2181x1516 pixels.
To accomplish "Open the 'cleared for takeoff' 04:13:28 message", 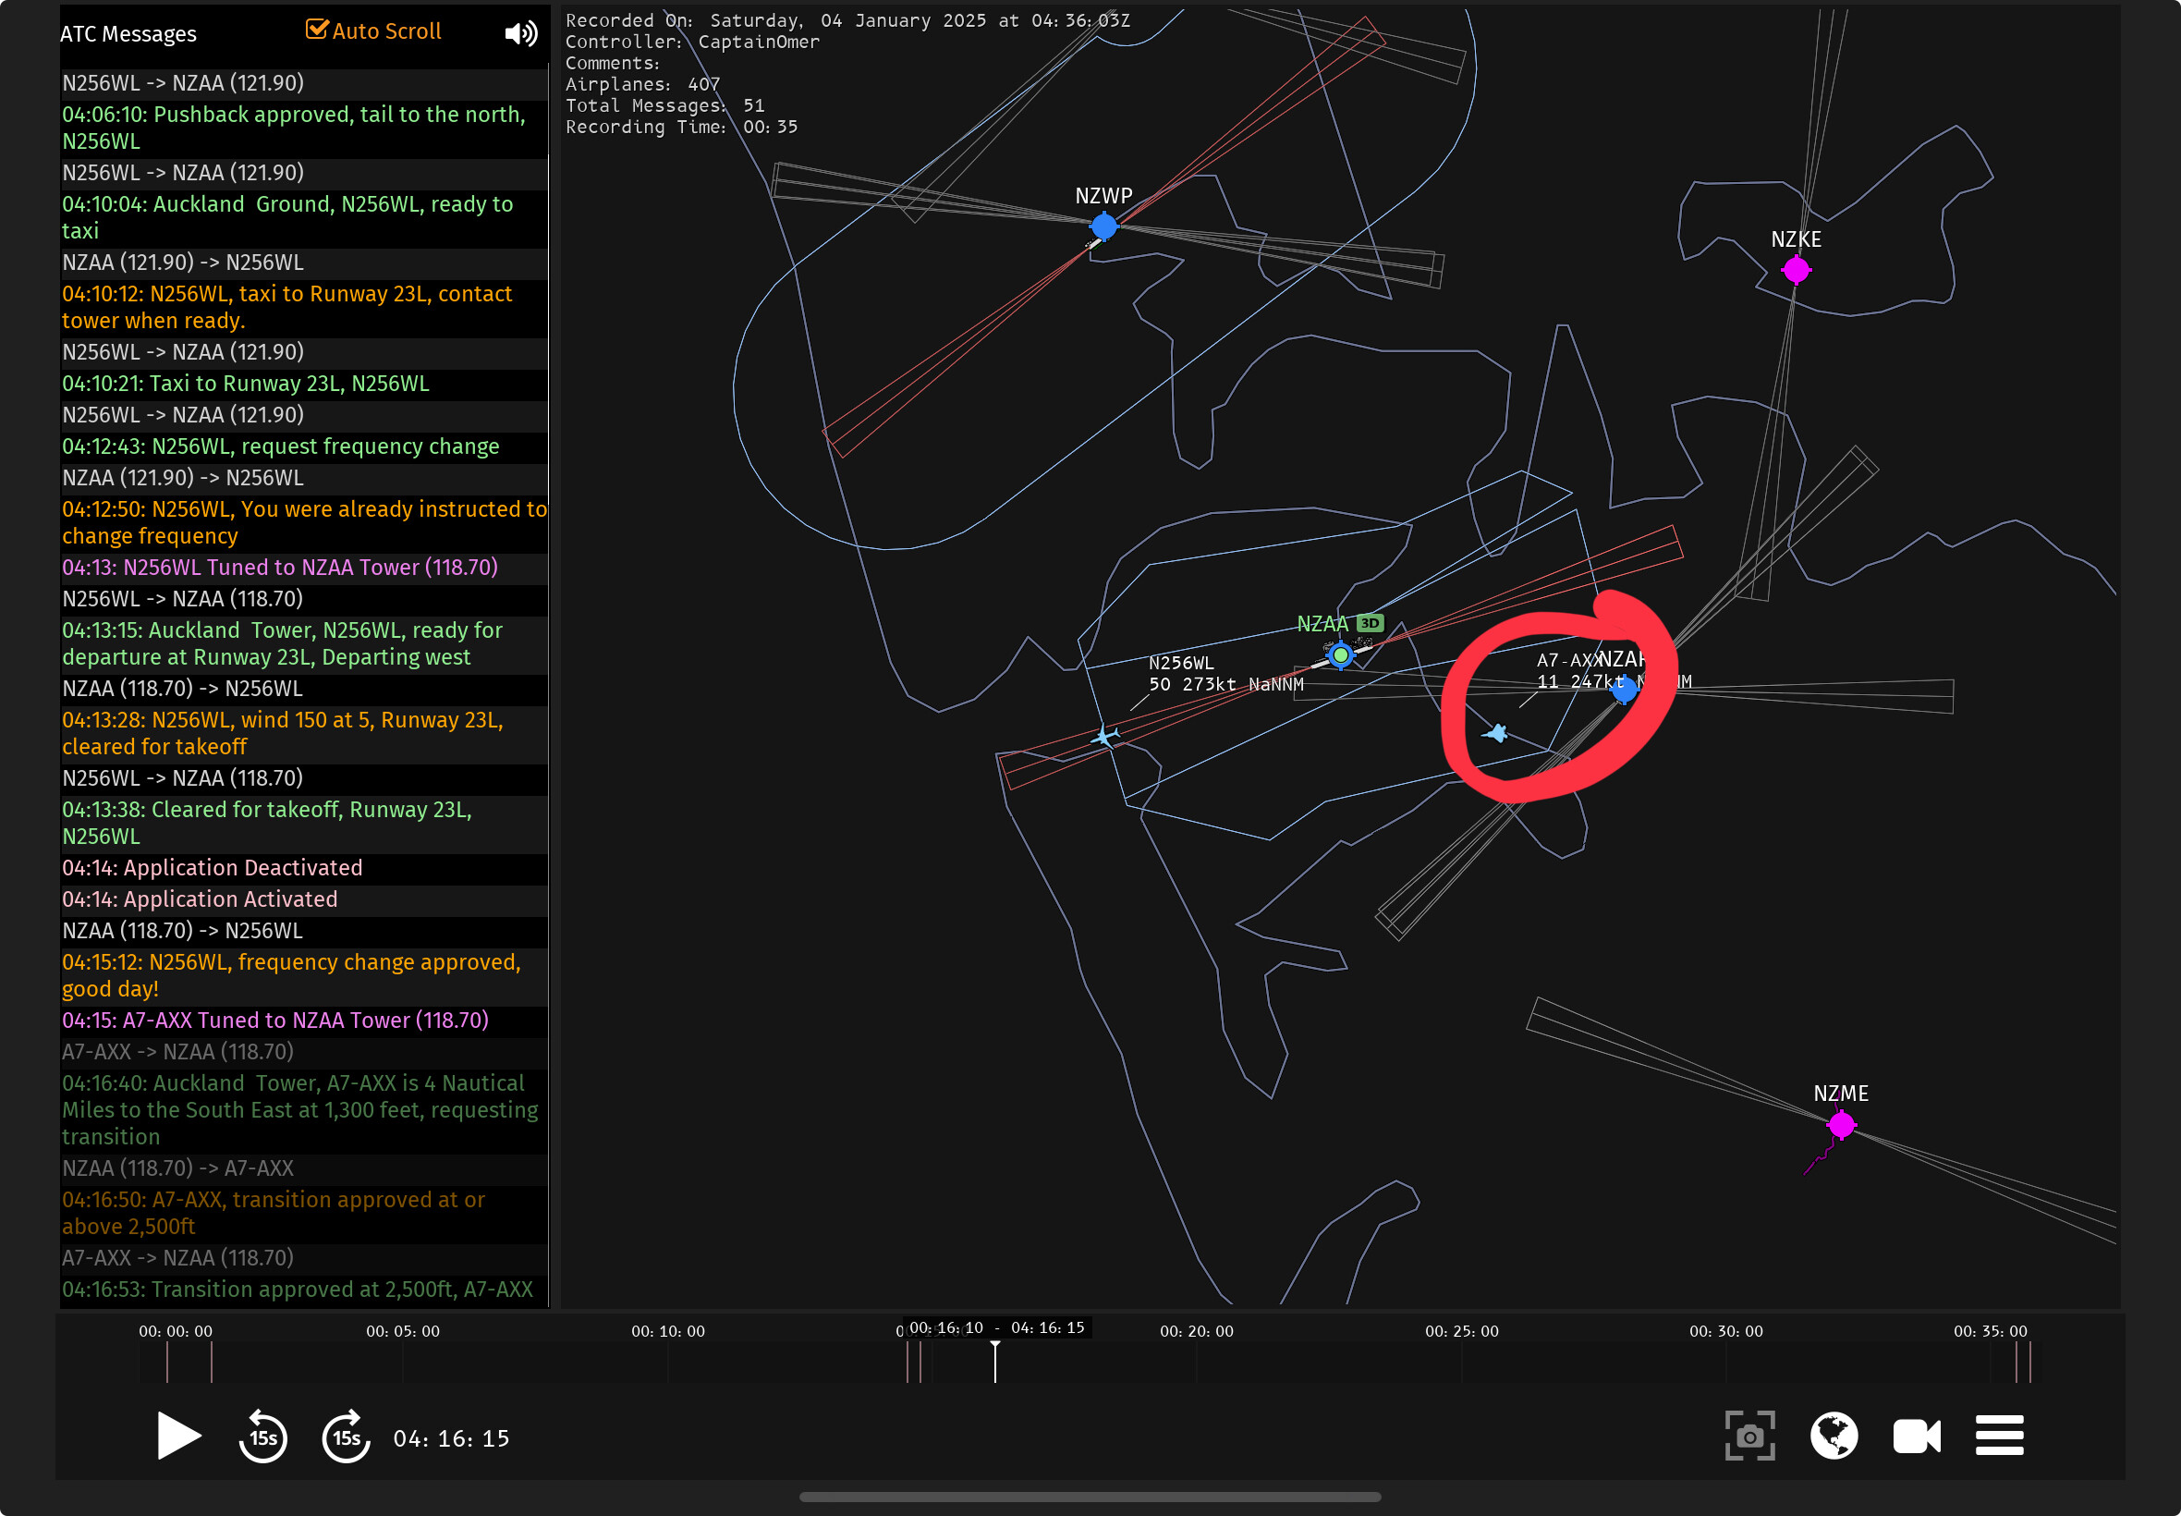I will [x=282, y=732].
